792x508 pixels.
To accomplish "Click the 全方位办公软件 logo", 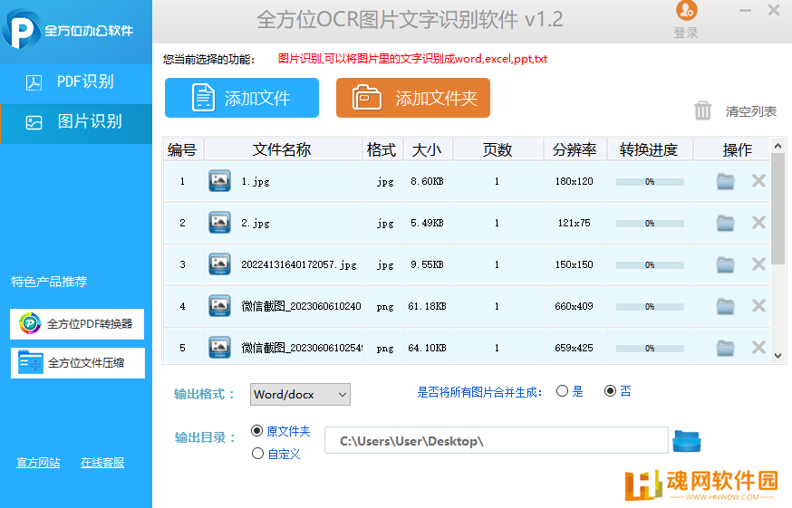I will tap(68, 30).
